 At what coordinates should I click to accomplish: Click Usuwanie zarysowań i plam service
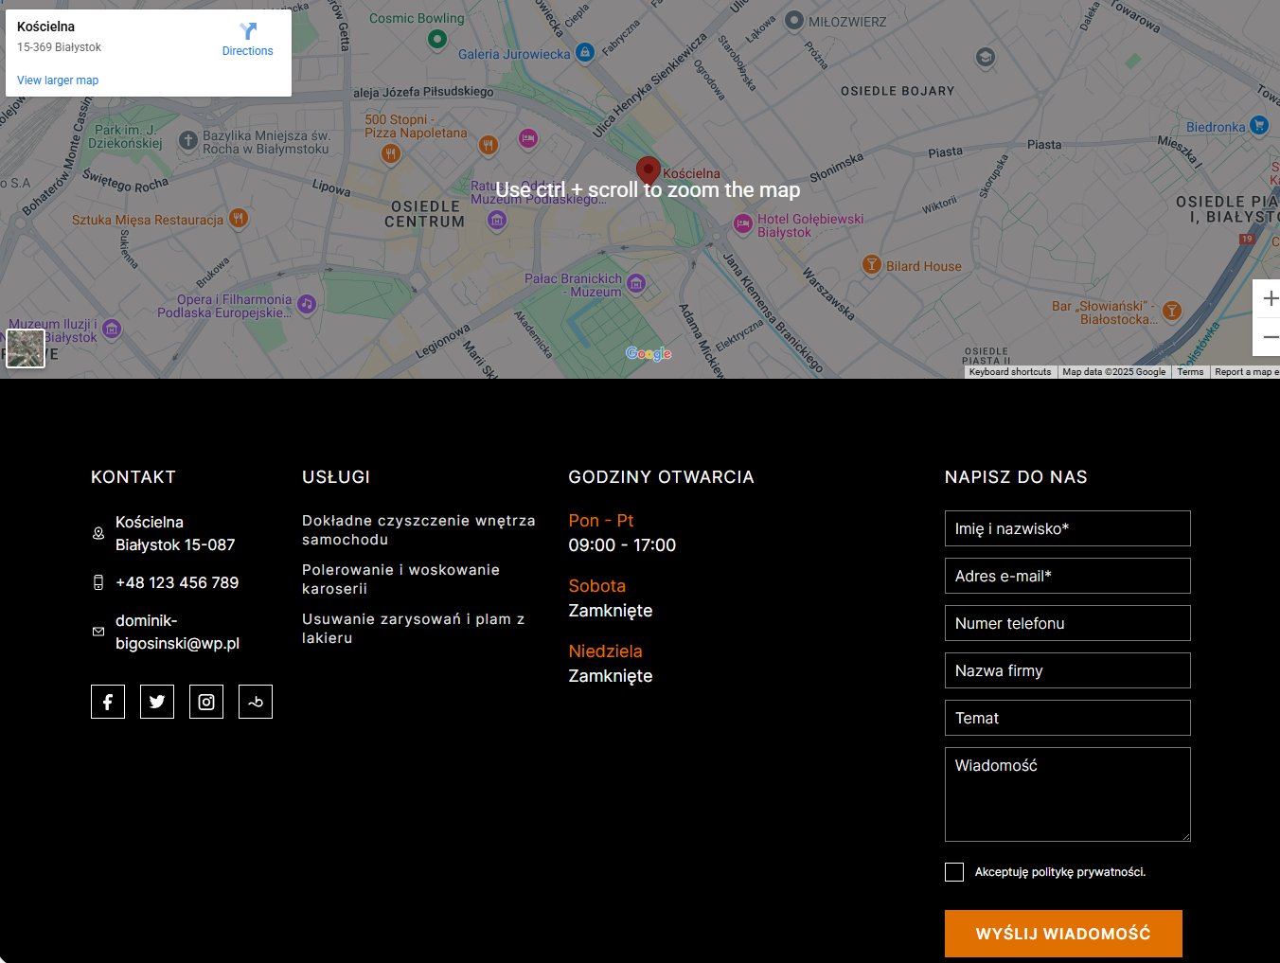coord(413,629)
